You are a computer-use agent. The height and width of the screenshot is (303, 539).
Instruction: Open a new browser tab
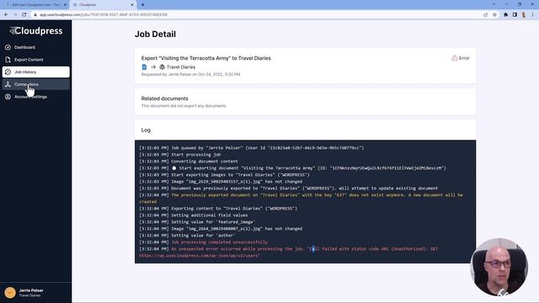[142, 5]
